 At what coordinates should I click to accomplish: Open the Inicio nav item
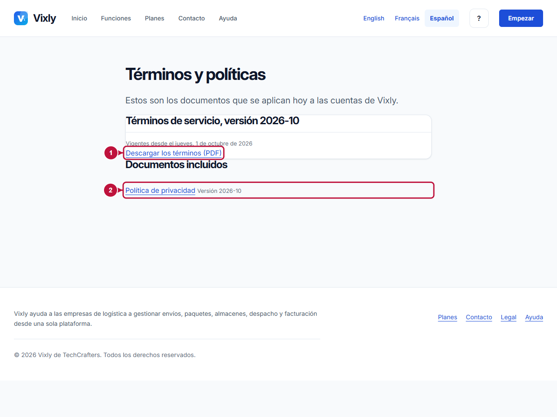pos(79,18)
